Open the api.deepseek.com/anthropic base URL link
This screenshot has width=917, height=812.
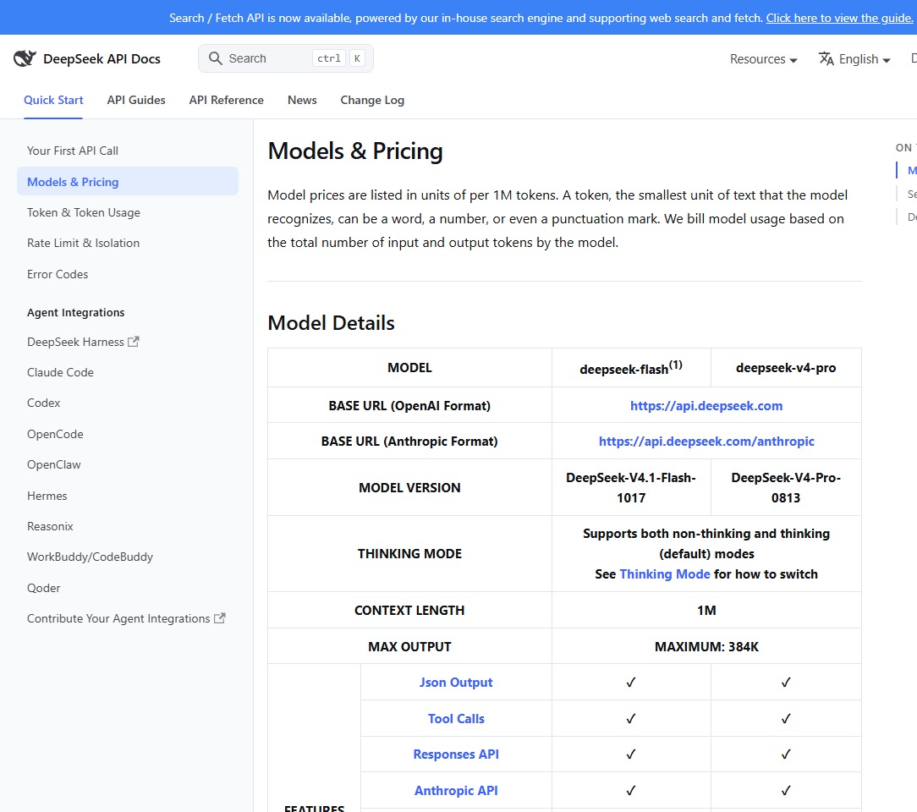coord(706,442)
